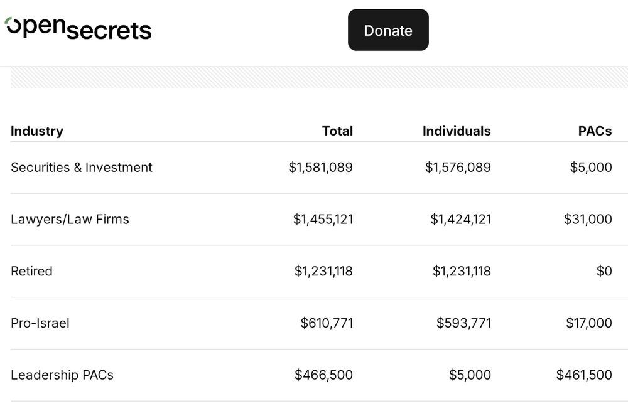The width and height of the screenshot is (628, 411).
Task: Click the $1,576,089 Securities individuals amount
Action: tap(458, 168)
